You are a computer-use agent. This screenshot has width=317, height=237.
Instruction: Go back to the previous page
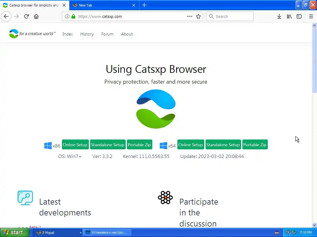pyautogui.click(x=6, y=16)
